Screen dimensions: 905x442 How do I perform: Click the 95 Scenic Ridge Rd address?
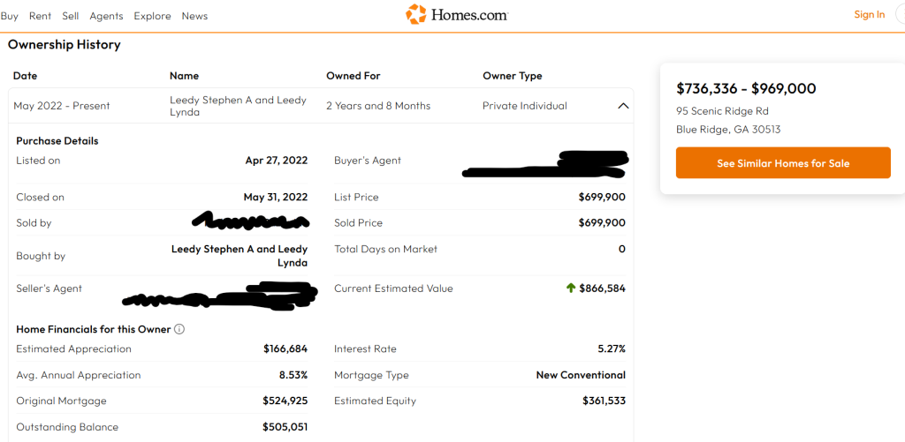(722, 111)
